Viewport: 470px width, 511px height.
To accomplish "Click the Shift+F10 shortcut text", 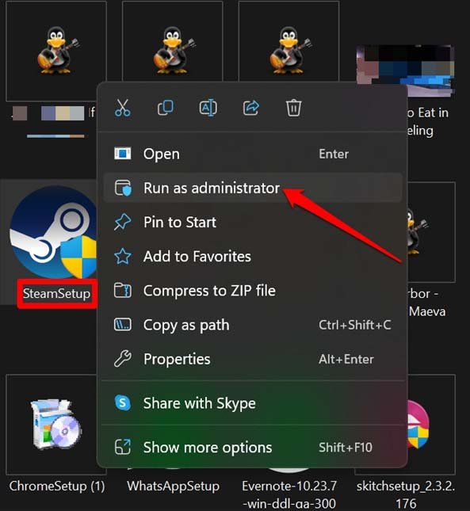I will click(346, 447).
